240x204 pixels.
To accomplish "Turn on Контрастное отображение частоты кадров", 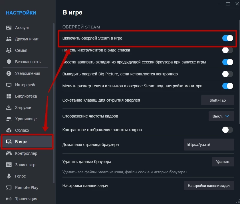I will (227, 130).
